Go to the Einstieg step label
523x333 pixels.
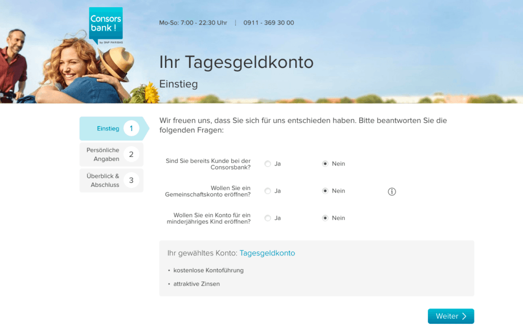108,129
